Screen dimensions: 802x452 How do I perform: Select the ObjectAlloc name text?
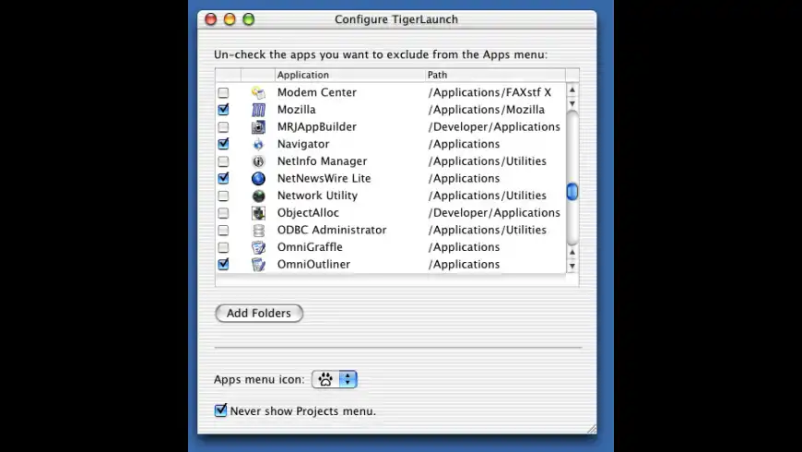pyautogui.click(x=308, y=213)
